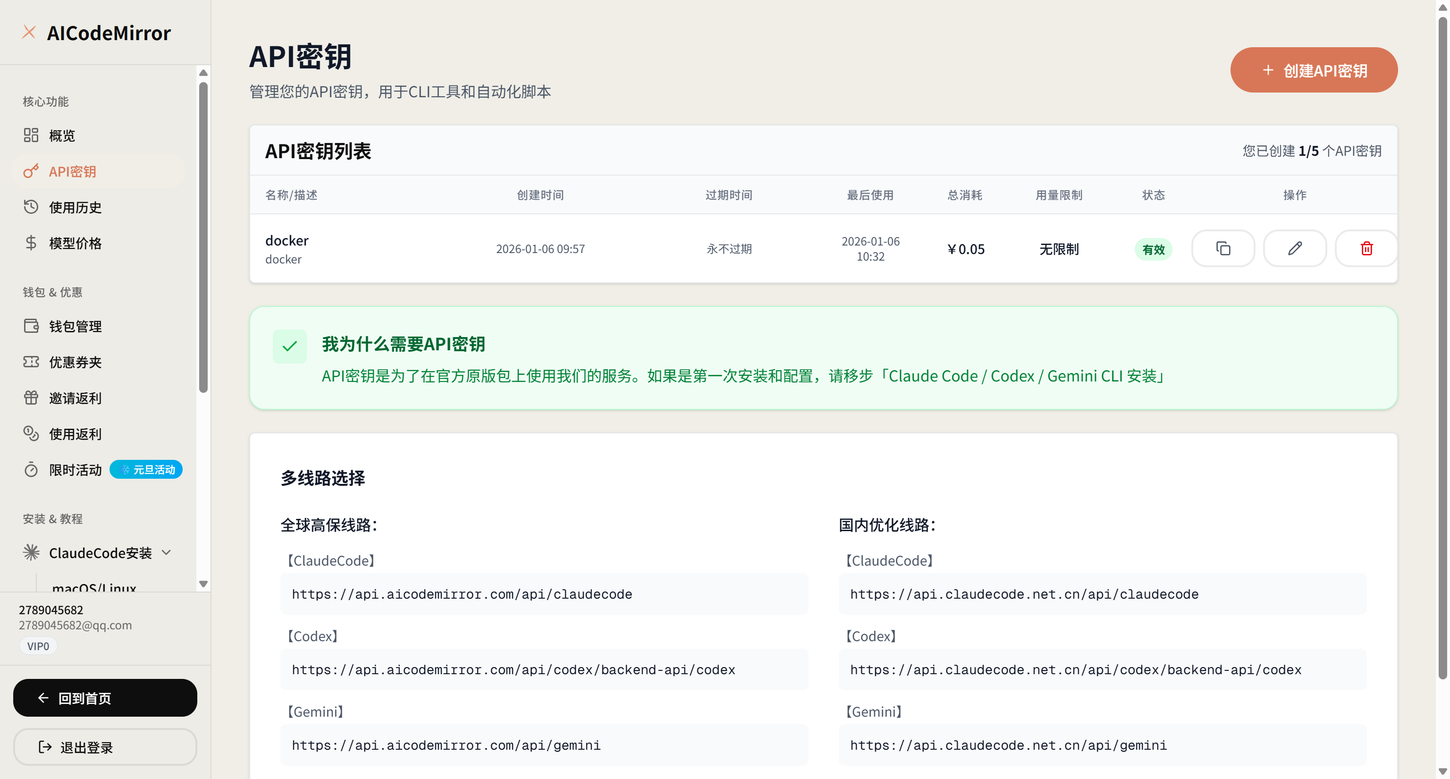The height and width of the screenshot is (779, 1450).
Task: Open the 邀请返利 menu item
Action: 75,398
